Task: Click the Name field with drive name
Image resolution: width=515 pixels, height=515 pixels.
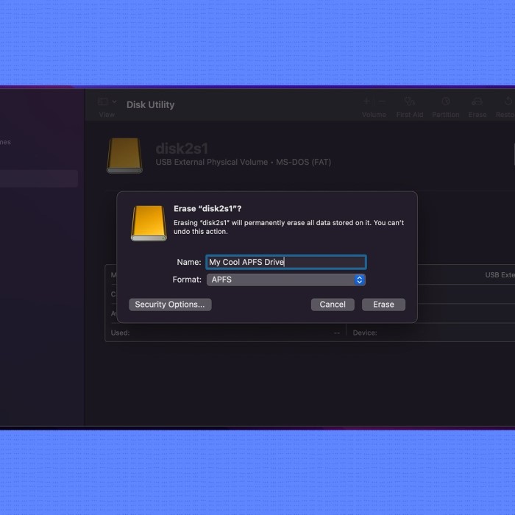Action: tap(285, 262)
